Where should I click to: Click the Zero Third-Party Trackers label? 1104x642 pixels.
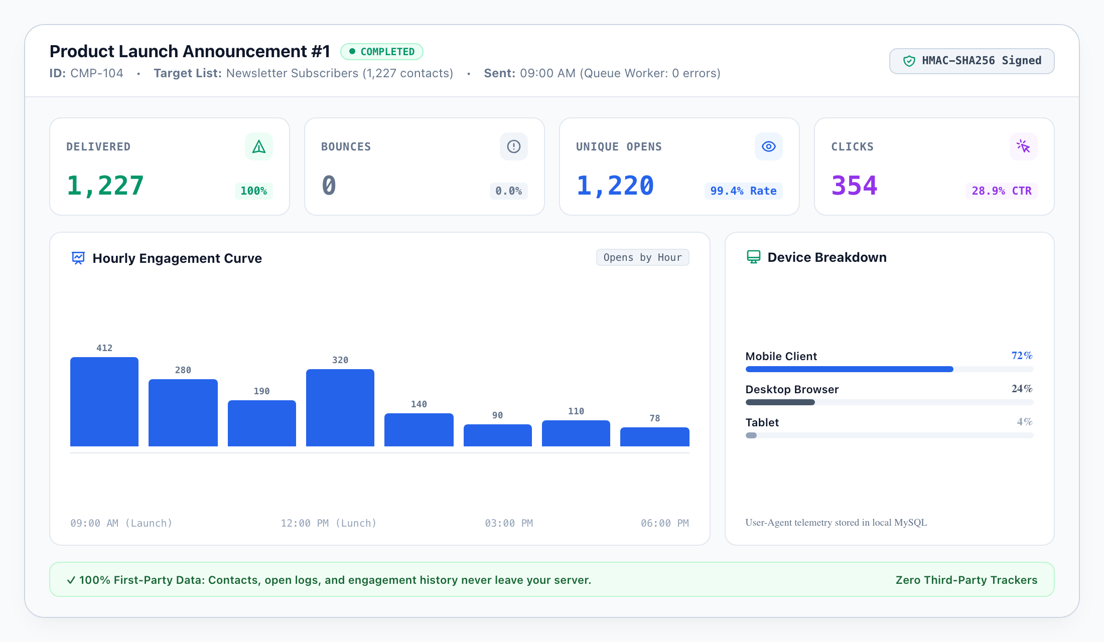tap(967, 580)
